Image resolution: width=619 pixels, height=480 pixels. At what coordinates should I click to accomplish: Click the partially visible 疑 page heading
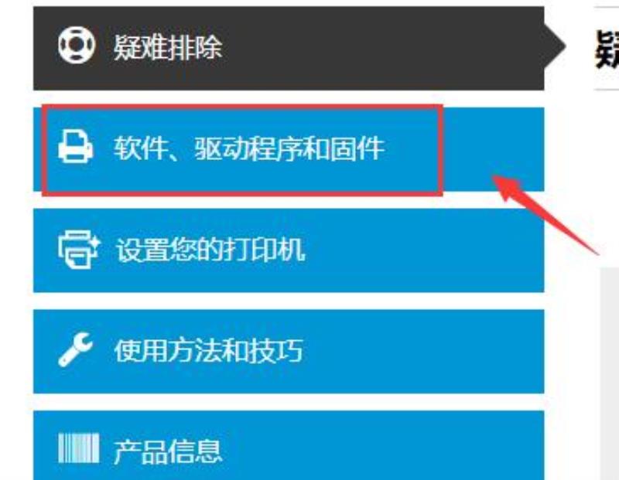[x=607, y=49]
